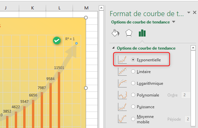
Task: Click the Ordre polynomial value field
Action: click(x=186, y=95)
